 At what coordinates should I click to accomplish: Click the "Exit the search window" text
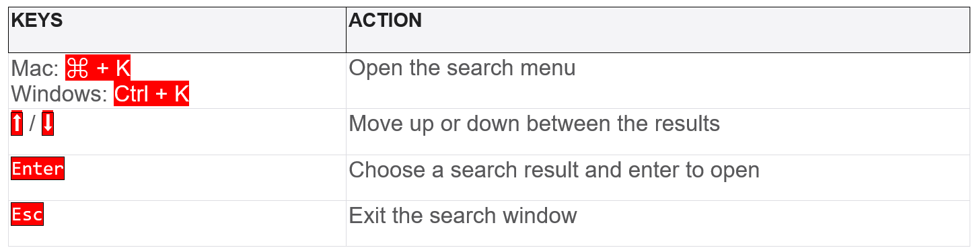point(463,216)
